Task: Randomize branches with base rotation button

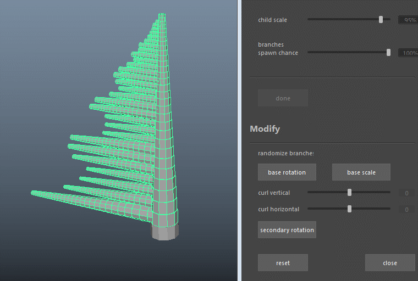Action: coord(287,172)
